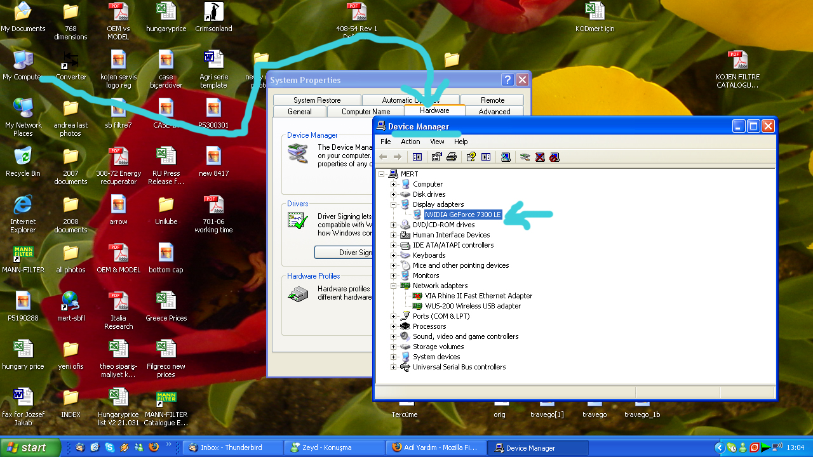Open the View menu in Device Manager
The height and width of the screenshot is (457, 813).
(x=437, y=142)
